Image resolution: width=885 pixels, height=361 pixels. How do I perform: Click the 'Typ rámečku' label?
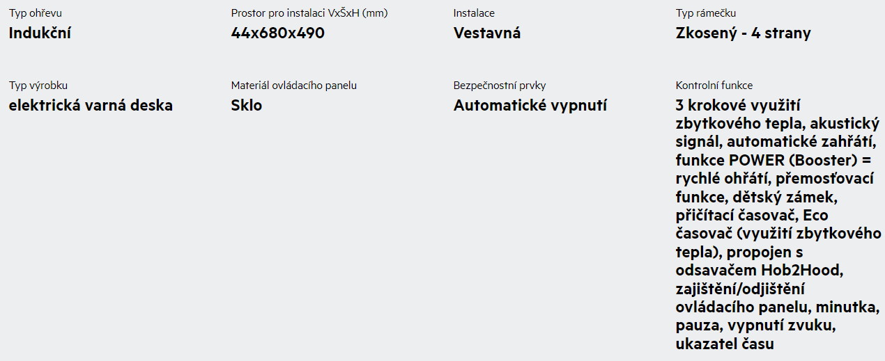click(706, 13)
